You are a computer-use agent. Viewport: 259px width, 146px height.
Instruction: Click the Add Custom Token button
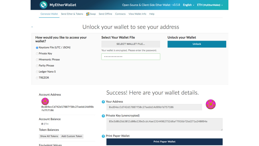[x=72, y=136]
